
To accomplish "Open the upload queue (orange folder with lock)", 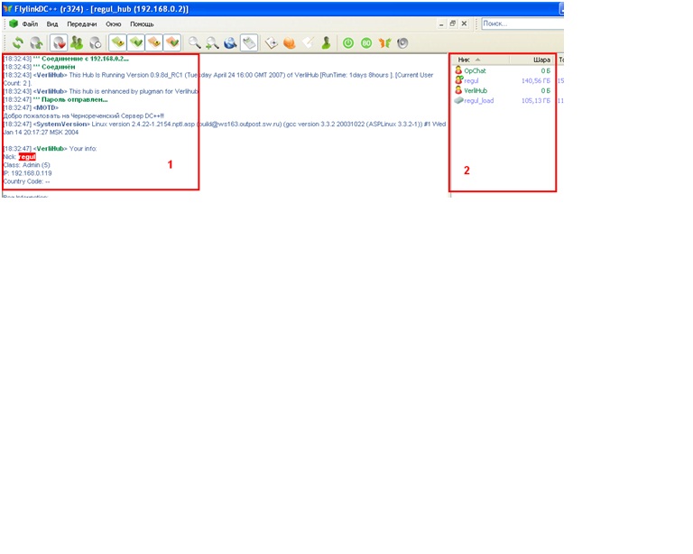I will [154, 42].
